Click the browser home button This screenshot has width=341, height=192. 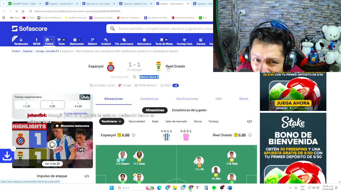(x=23, y=11)
